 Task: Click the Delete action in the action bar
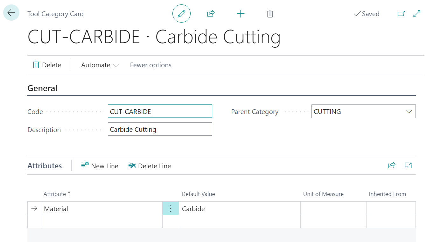coord(47,65)
